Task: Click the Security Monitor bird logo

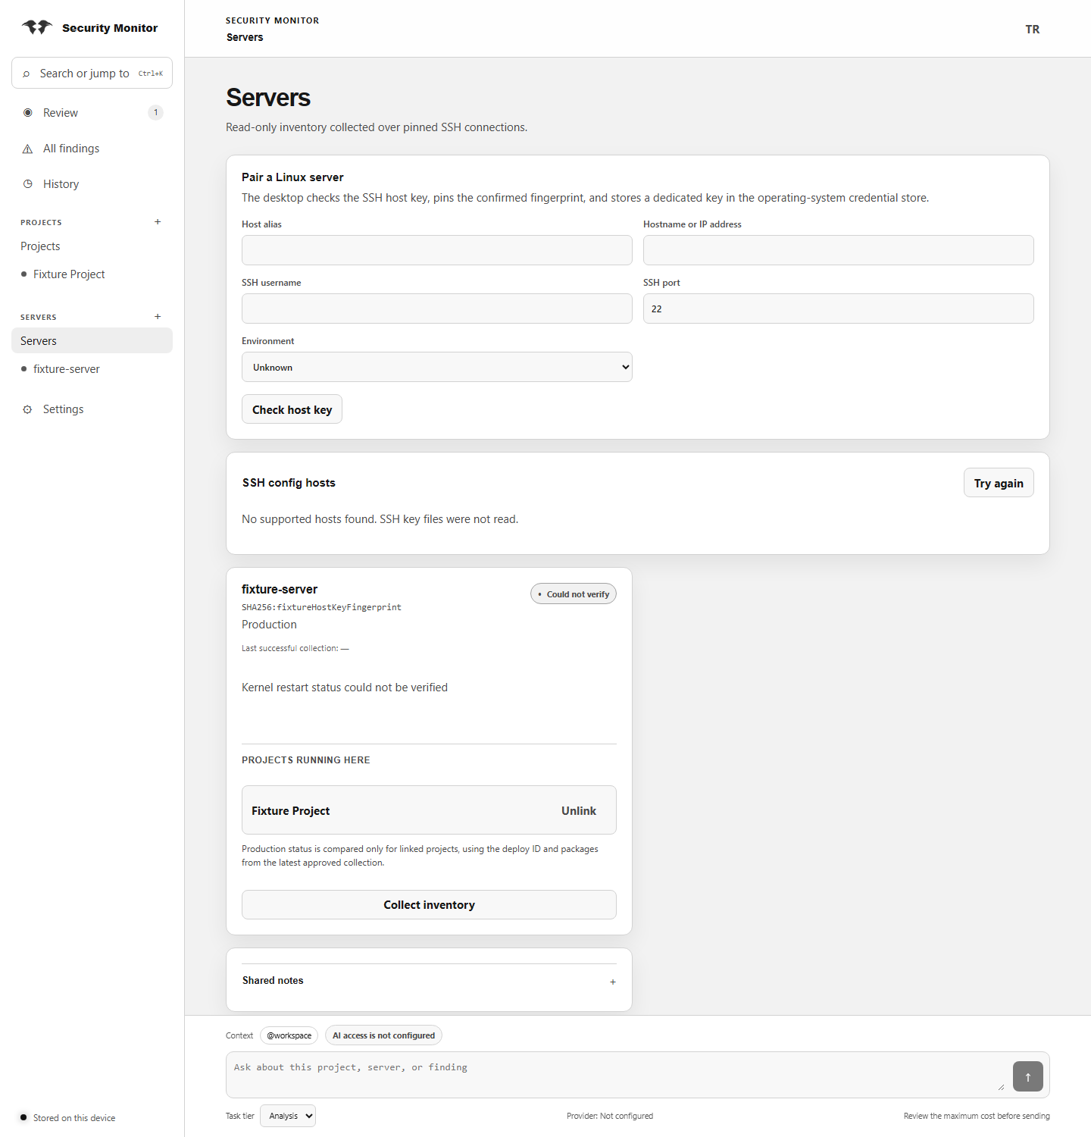Action: [x=36, y=27]
